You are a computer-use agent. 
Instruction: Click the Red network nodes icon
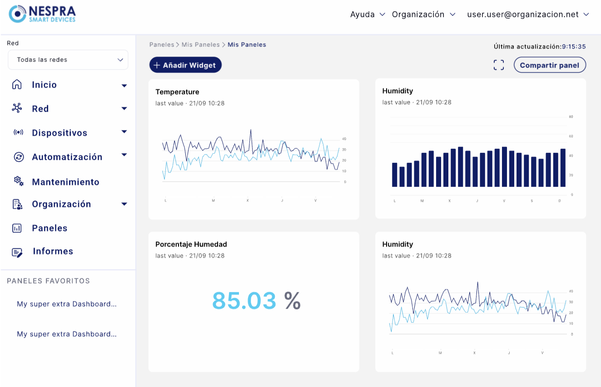(17, 108)
